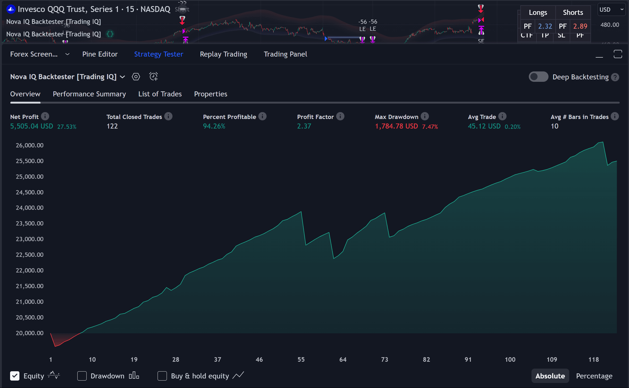This screenshot has height=388, width=629.
Task: Click Max Drawdown value 1,784.78 USD
Action: pyautogui.click(x=396, y=126)
